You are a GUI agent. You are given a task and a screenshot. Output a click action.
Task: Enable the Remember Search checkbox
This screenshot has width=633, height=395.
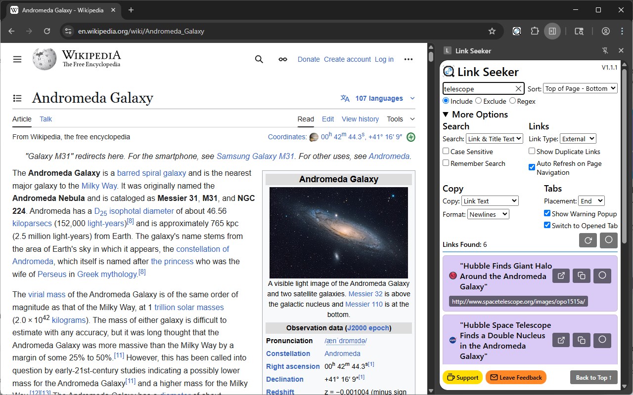pyautogui.click(x=446, y=163)
